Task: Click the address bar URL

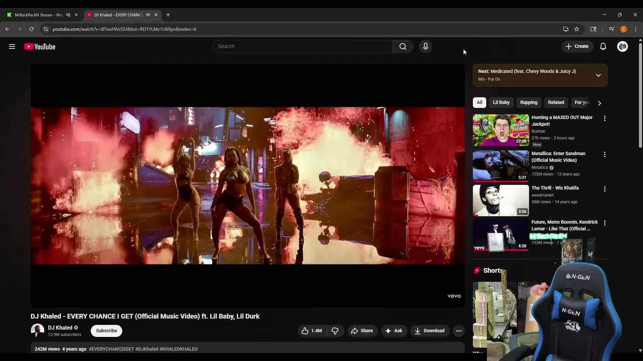Action: [x=125, y=29]
